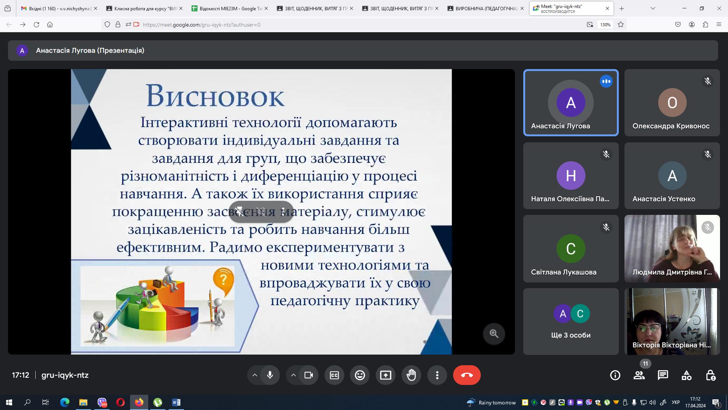Turn on closed captions
The image size is (728, 410).
pos(334,375)
